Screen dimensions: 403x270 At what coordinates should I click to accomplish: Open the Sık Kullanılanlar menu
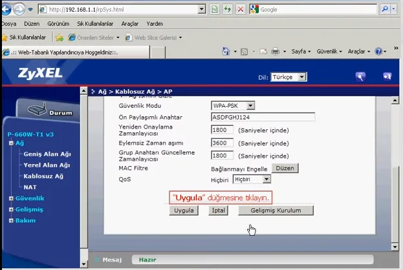(x=95, y=24)
